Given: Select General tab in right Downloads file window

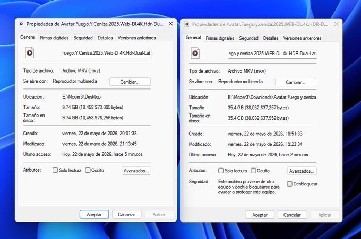Looking at the screenshot, I should click(193, 38).
